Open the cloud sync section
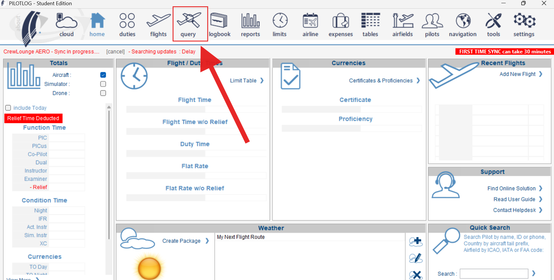The width and height of the screenshot is (554, 280). click(67, 25)
